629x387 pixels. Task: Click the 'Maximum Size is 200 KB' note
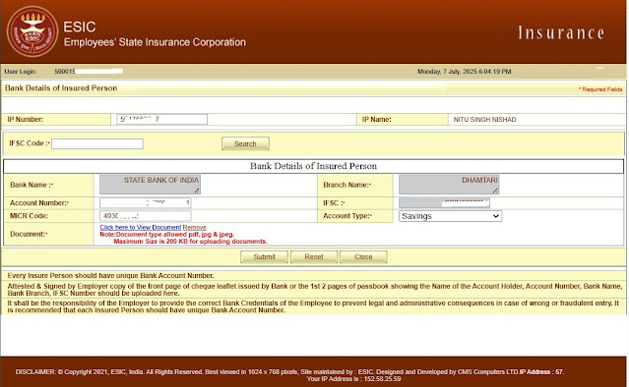(x=190, y=242)
